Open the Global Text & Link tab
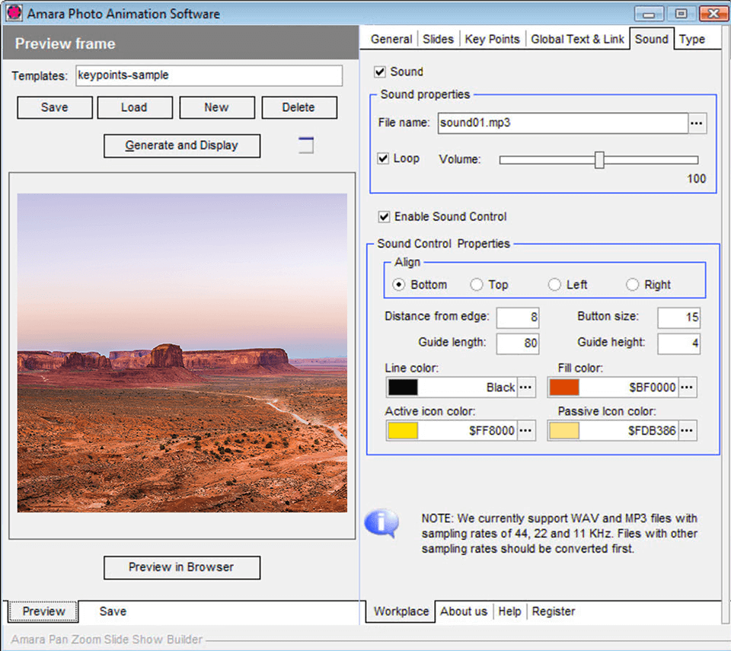Screen dimensions: 731x651 (x=577, y=40)
